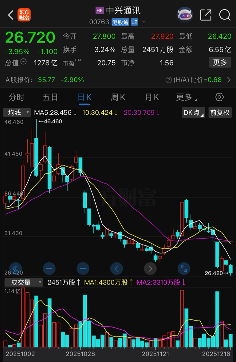Tap the 港股通 tag
Viewport: 236px width, 362px height.
tap(120, 22)
